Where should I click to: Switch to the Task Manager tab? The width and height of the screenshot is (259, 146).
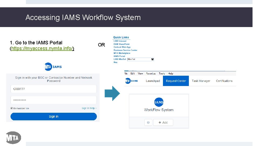coord(201,81)
